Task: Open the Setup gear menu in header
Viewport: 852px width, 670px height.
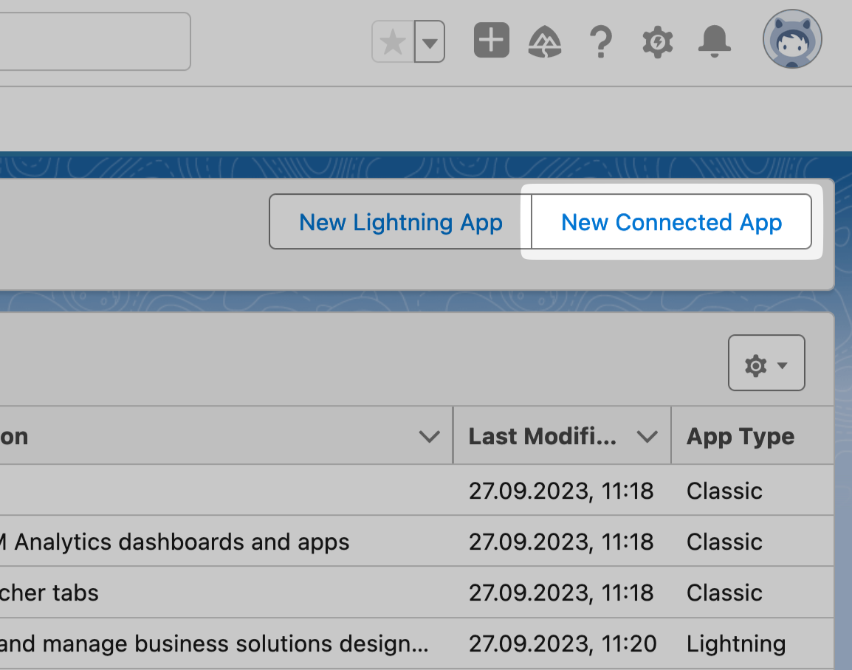Action: [657, 42]
